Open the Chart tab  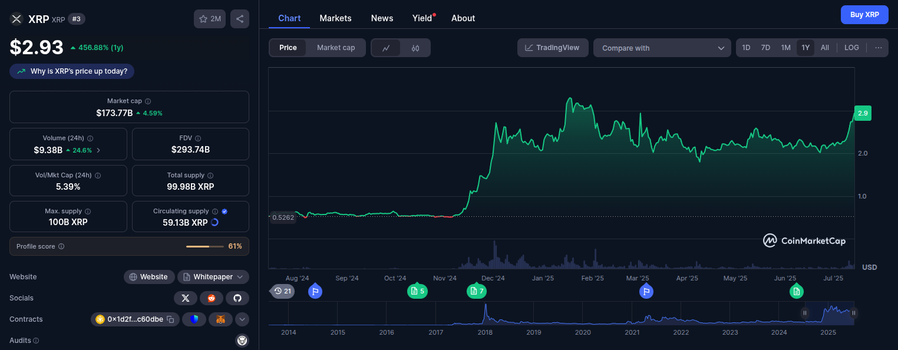[289, 18]
